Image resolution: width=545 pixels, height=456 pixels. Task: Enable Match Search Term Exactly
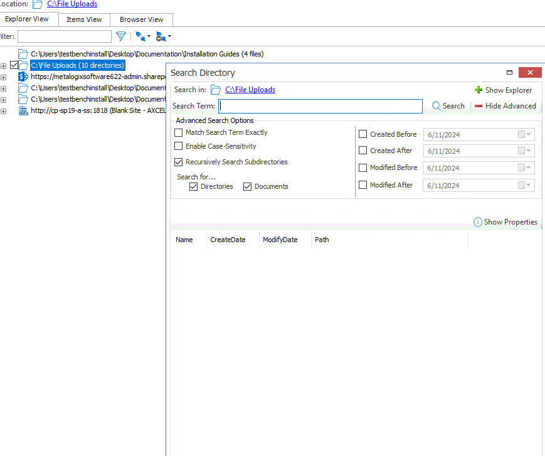(x=179, y=133)
